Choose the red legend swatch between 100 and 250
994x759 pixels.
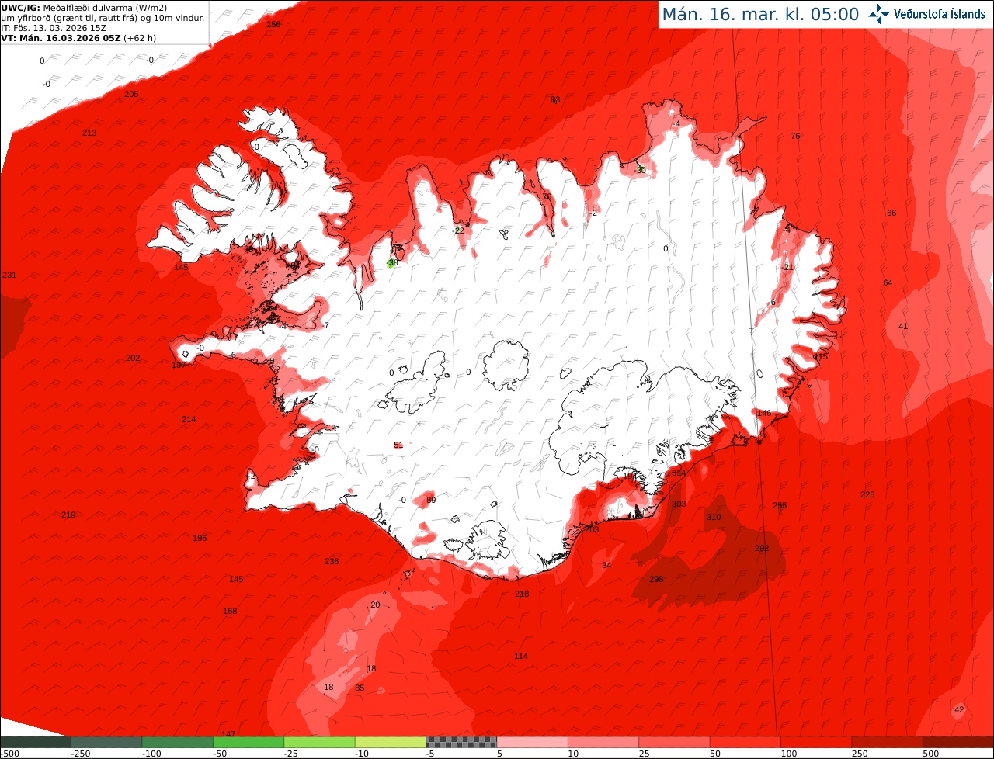[816, 742]
